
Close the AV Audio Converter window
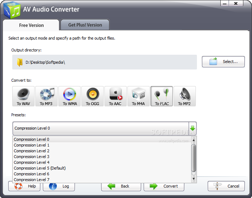coord(236,4)
